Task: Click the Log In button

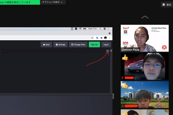Action: (x=106, y=45)
